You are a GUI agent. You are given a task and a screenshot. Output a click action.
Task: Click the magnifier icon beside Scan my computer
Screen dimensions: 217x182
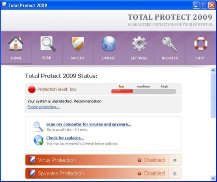[x=38, y=127]
